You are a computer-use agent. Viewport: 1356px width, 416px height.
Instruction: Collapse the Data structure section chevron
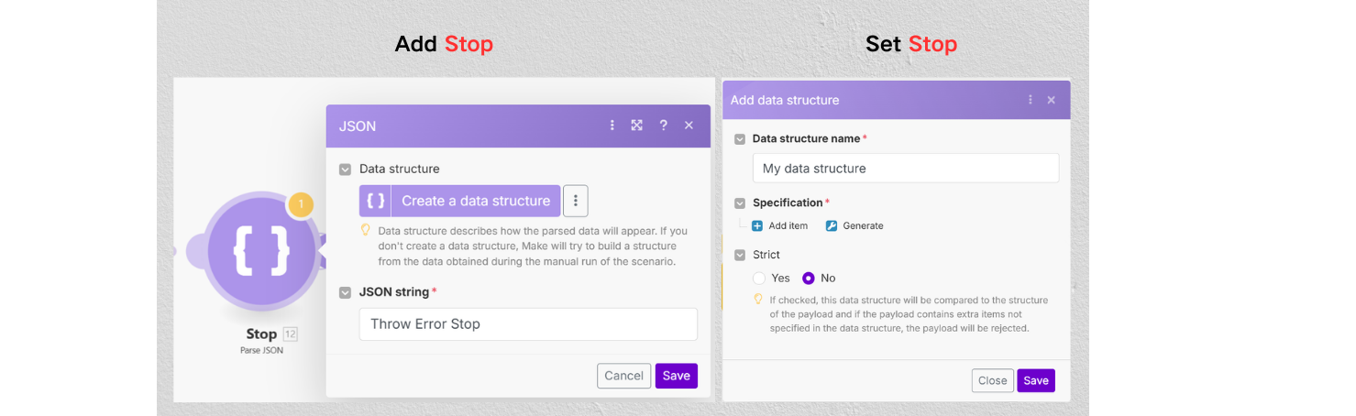345,170
